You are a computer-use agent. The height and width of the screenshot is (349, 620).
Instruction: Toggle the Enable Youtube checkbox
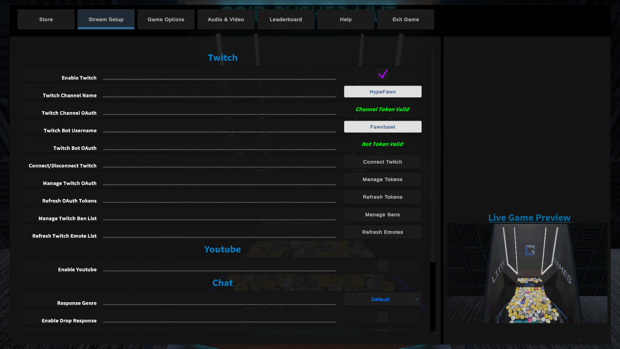[383, 266]
